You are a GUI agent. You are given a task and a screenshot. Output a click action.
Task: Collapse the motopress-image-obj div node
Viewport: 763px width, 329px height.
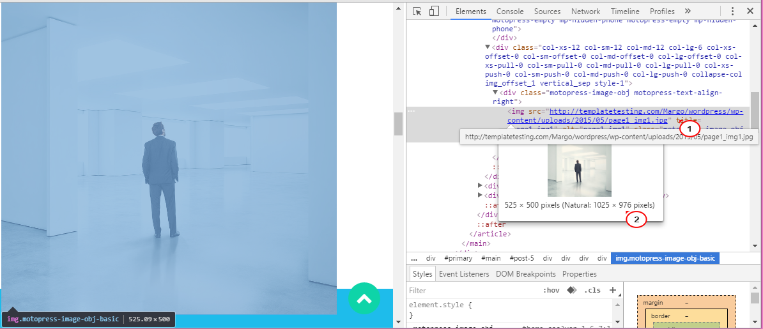495,93
